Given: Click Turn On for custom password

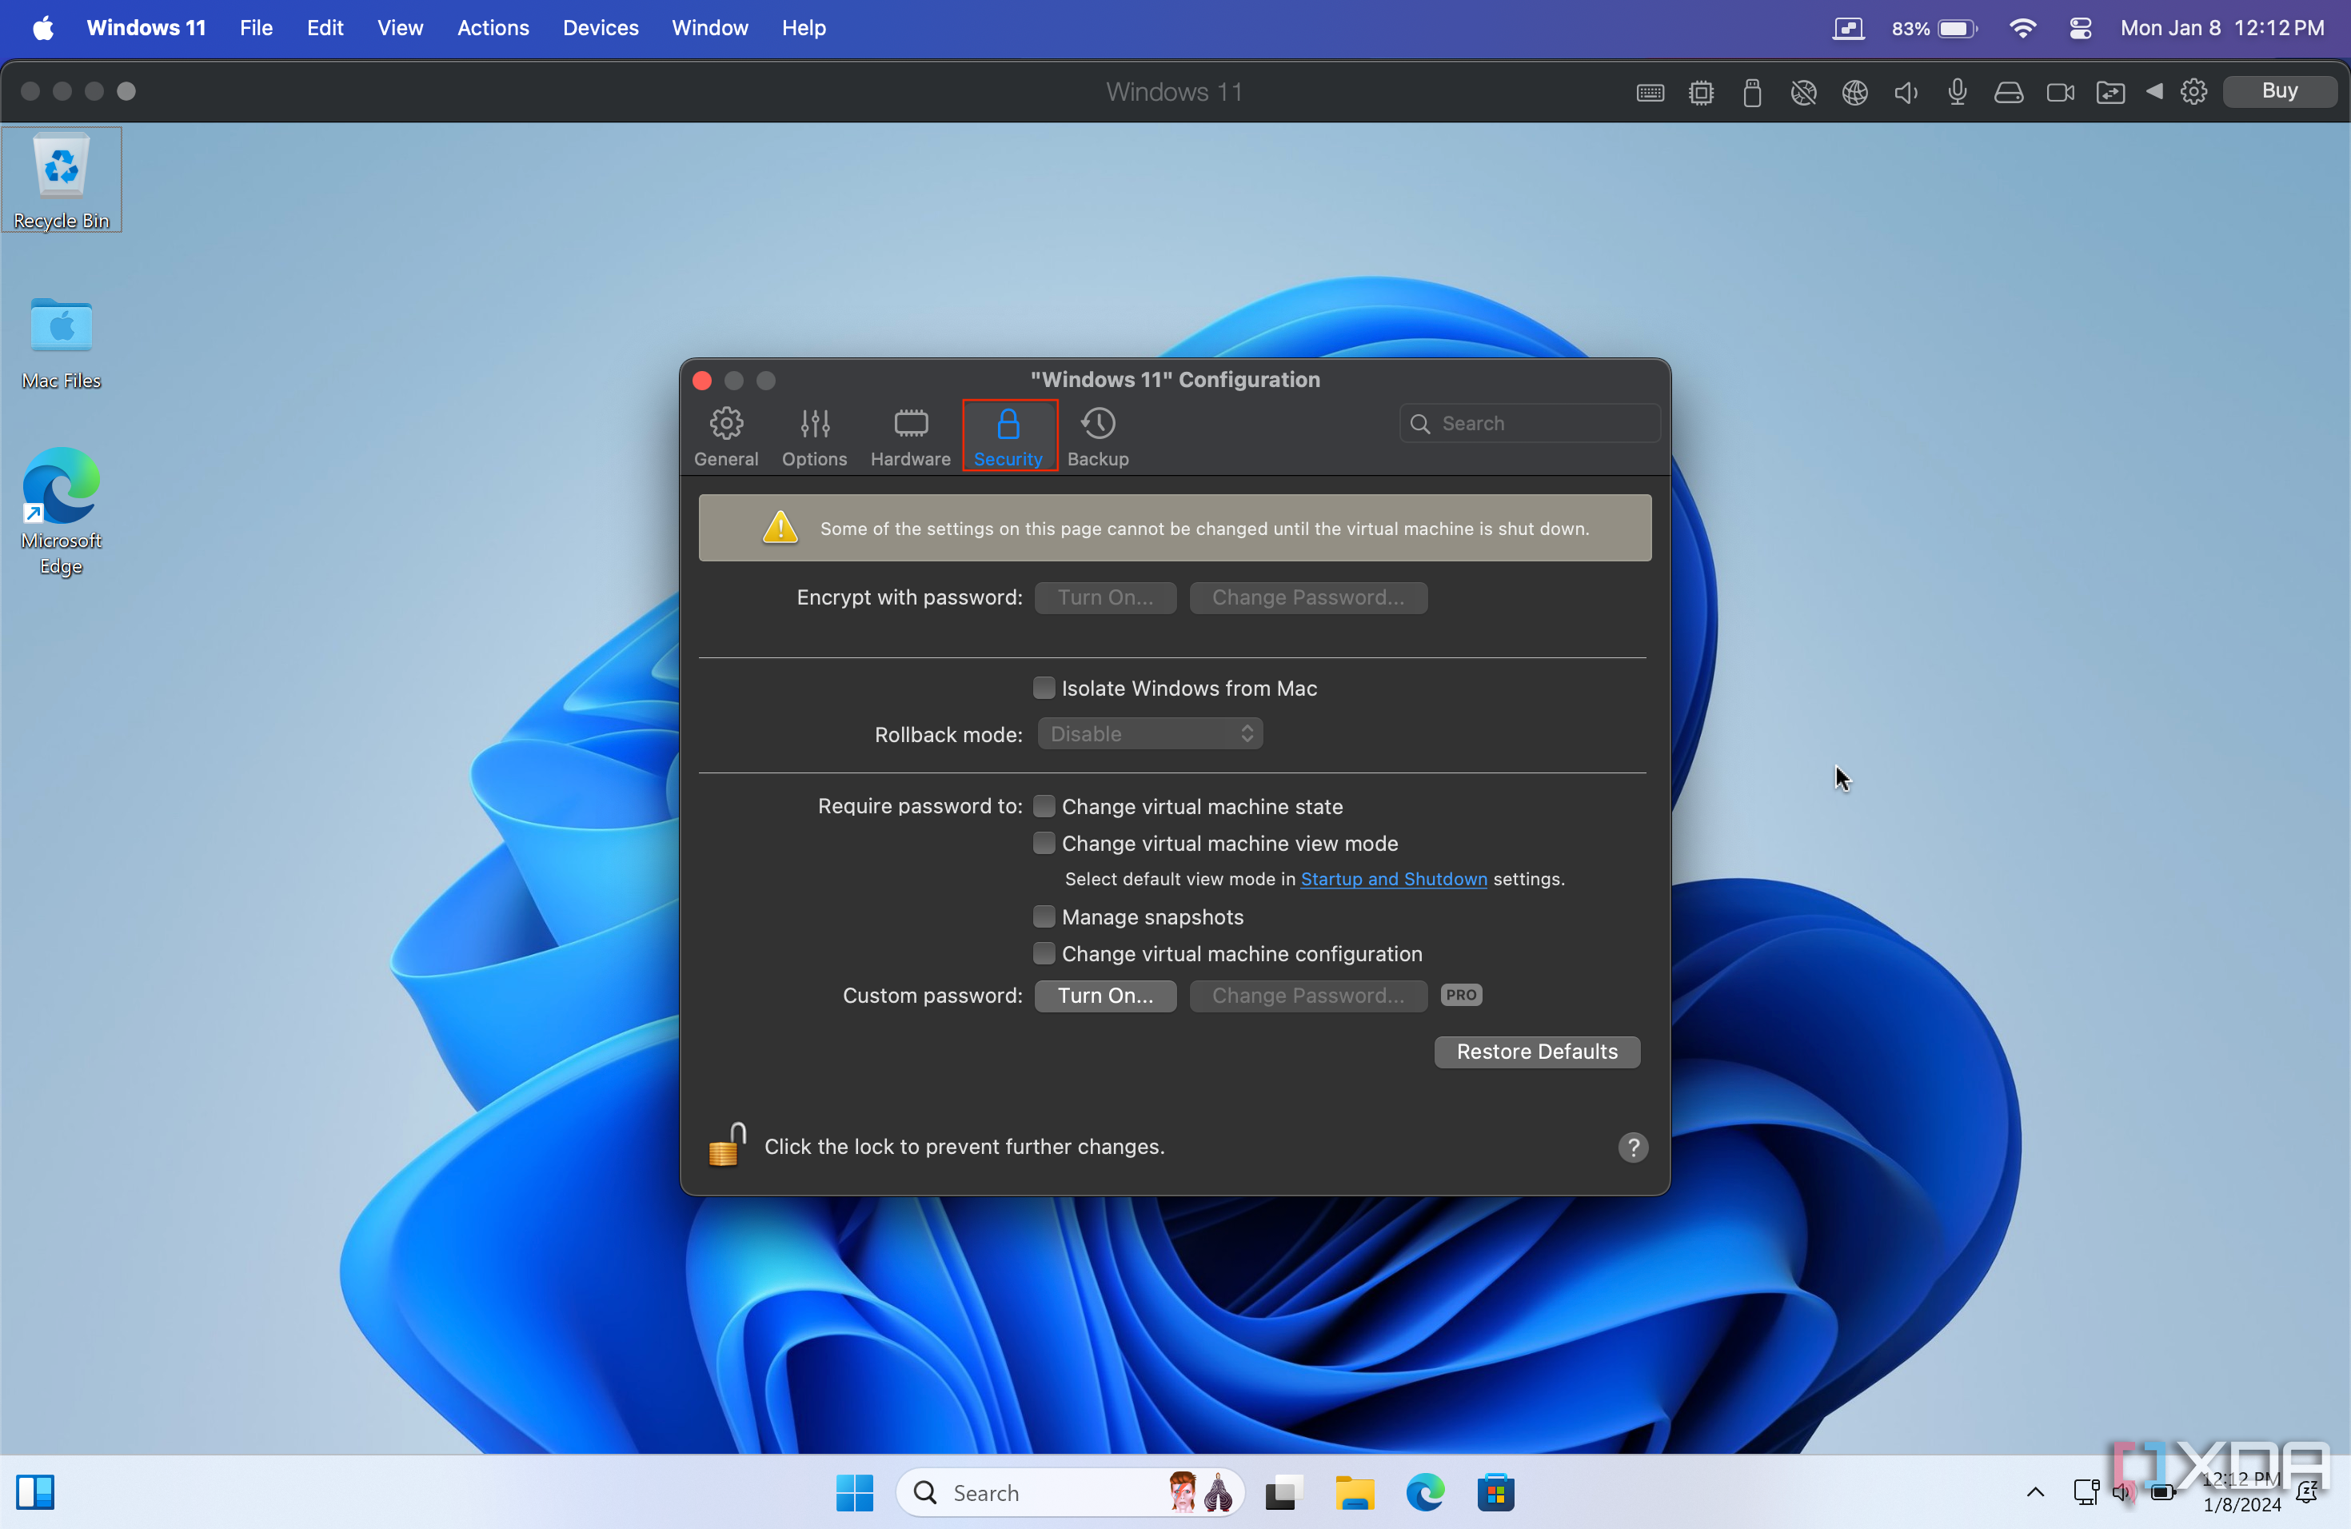Looking at the screenshot, I should [x=1104, y=994].
